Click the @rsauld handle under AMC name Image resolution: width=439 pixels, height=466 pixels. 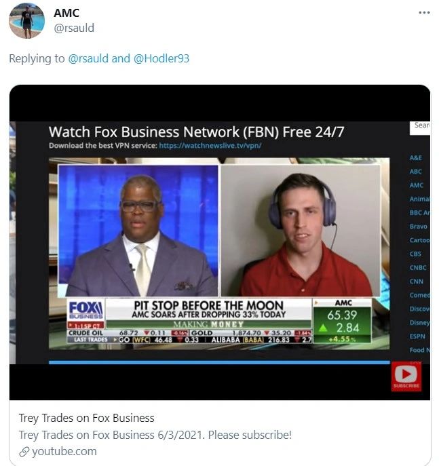pyautogui.click(x=74, y=28)
